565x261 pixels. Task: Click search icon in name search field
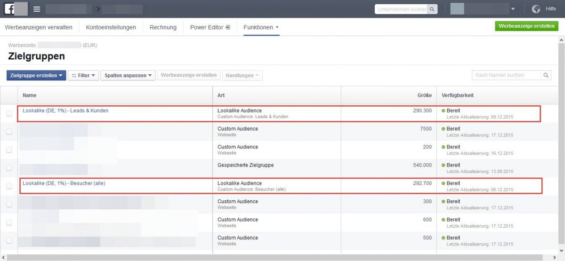[546, 75]
